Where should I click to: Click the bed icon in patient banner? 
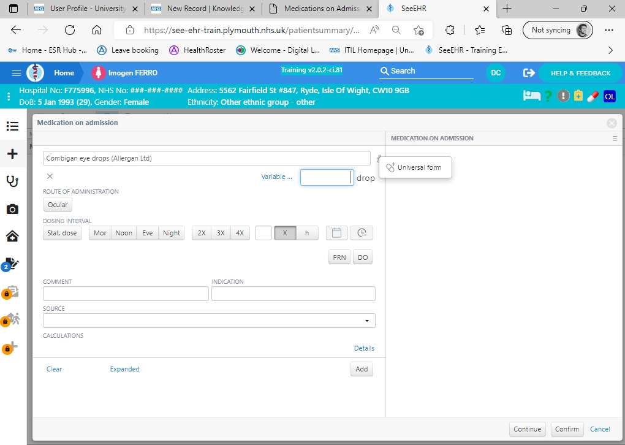[531, 96]
